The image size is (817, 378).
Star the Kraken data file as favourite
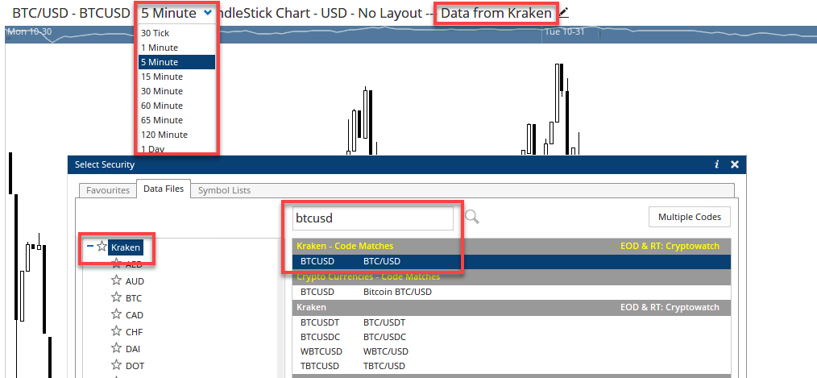pyautogui.click(x=102, y=246)
